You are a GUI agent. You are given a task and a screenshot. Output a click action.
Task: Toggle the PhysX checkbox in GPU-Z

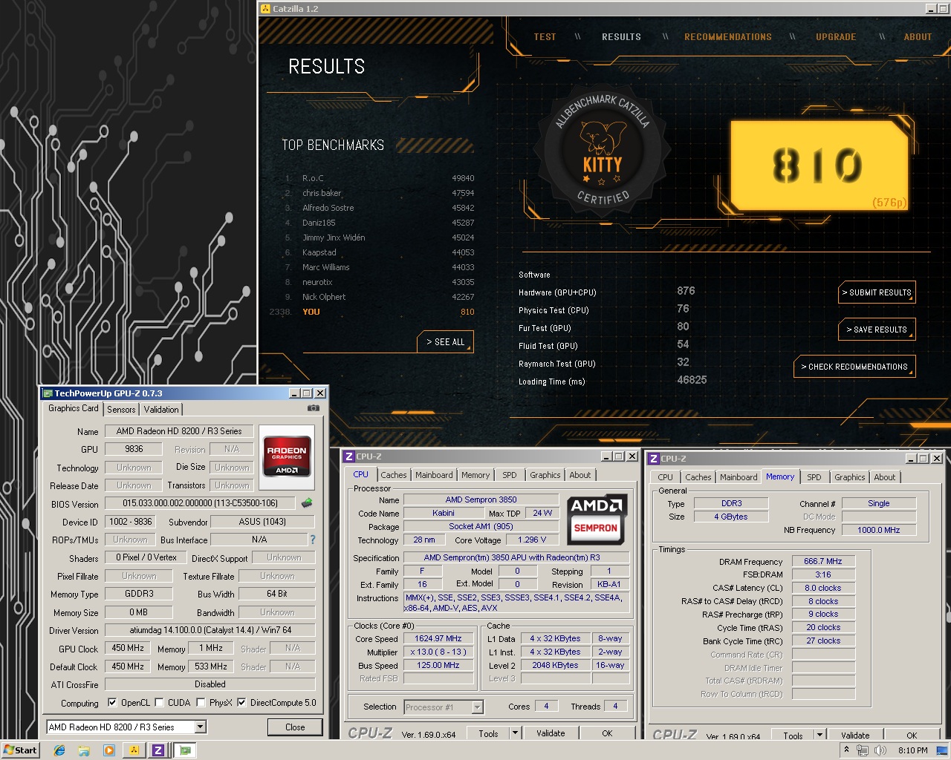[201, 702]
